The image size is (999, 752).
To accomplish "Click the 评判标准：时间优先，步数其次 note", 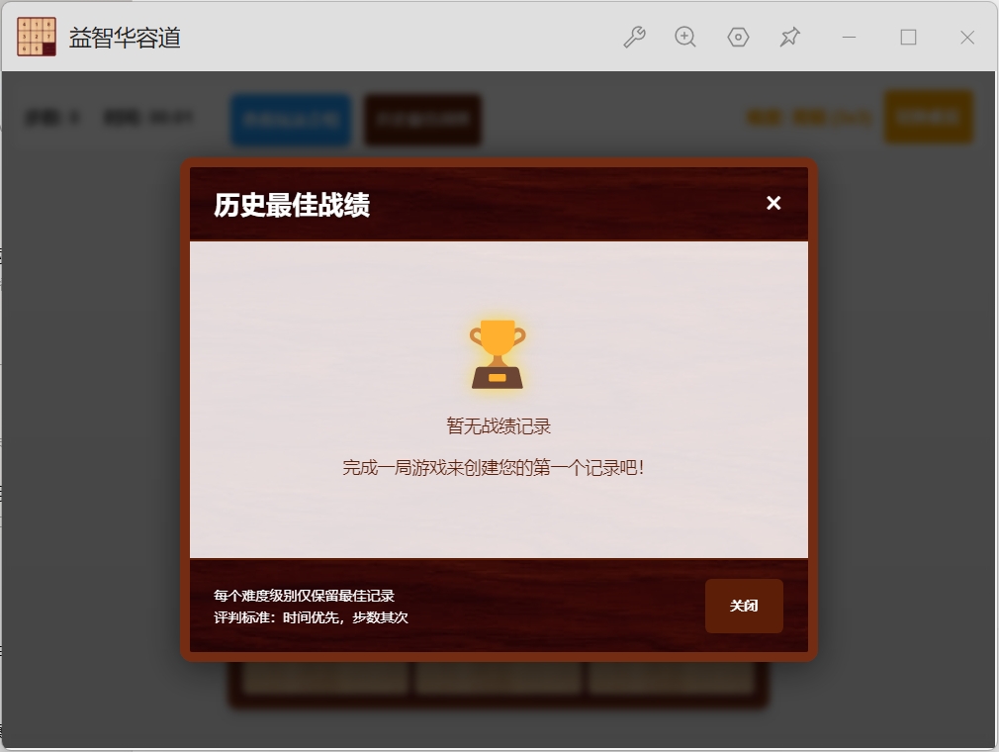I will [311, 616].
